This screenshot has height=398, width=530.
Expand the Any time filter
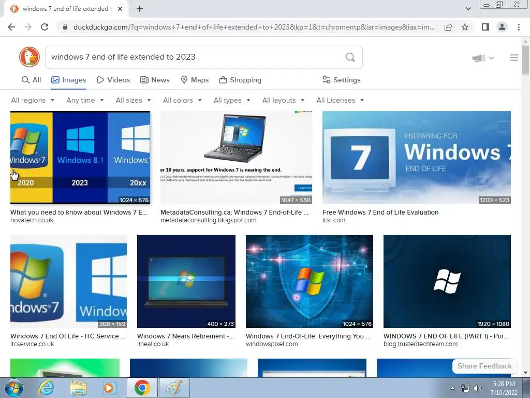pyautogui.click(x=85, y=100)
